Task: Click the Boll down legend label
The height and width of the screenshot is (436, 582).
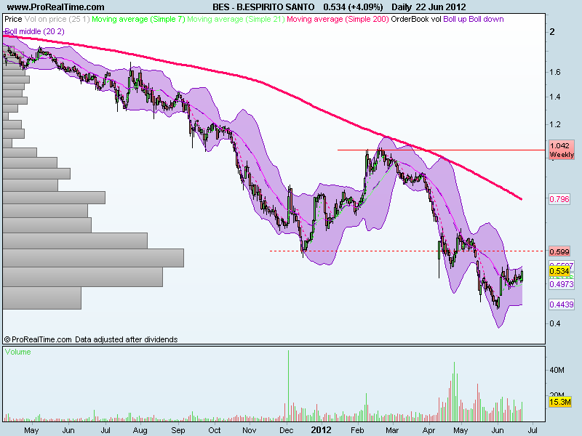Action: (486, 20)
